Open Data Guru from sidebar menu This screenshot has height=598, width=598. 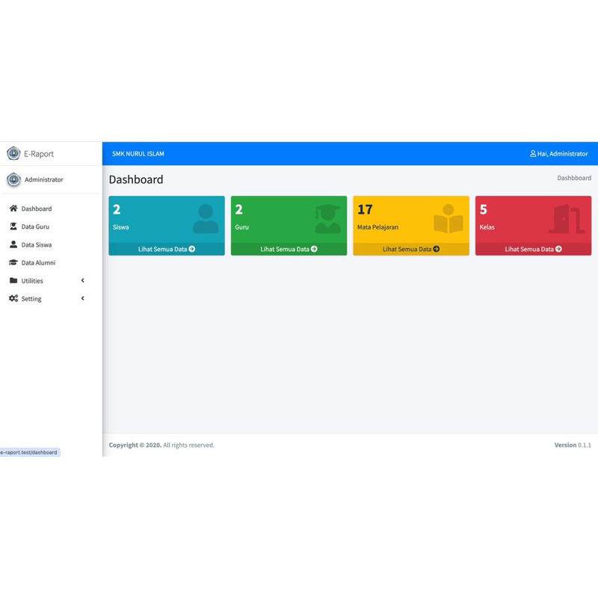(35, 226)
